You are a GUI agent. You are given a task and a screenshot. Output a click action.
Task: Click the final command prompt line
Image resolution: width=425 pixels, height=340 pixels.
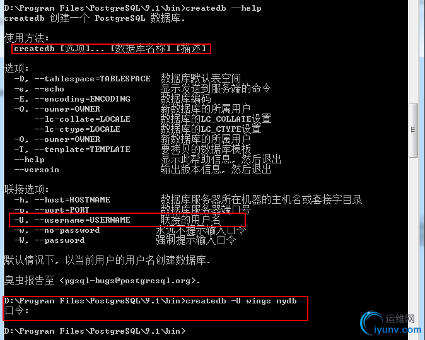[95, 331]
